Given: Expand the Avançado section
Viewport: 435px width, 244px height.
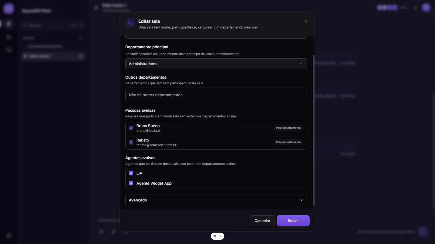Looking at the screenshot, I should click(216, 200).
